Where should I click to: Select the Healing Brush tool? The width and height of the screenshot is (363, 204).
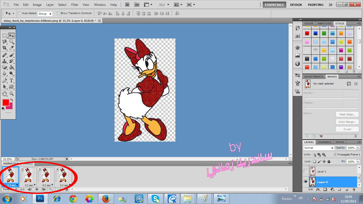[x=5, y=55]
